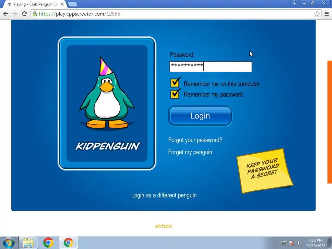Screen dimensions: 332x249
Task: Click the Chrome user profile icon
Action: coord(294,3)
